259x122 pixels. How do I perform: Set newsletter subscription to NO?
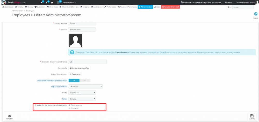tap(85, 80)
